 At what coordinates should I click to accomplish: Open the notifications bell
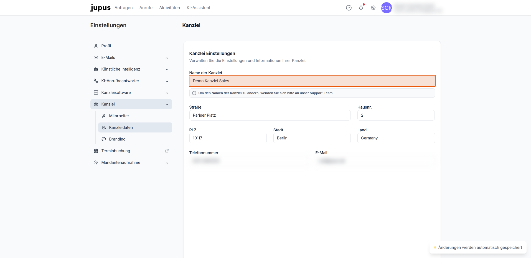click(361, 8)
